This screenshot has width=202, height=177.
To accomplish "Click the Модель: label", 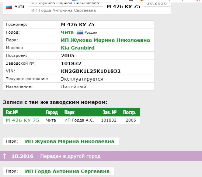I will pyautogui.click(x=14, y=48).
